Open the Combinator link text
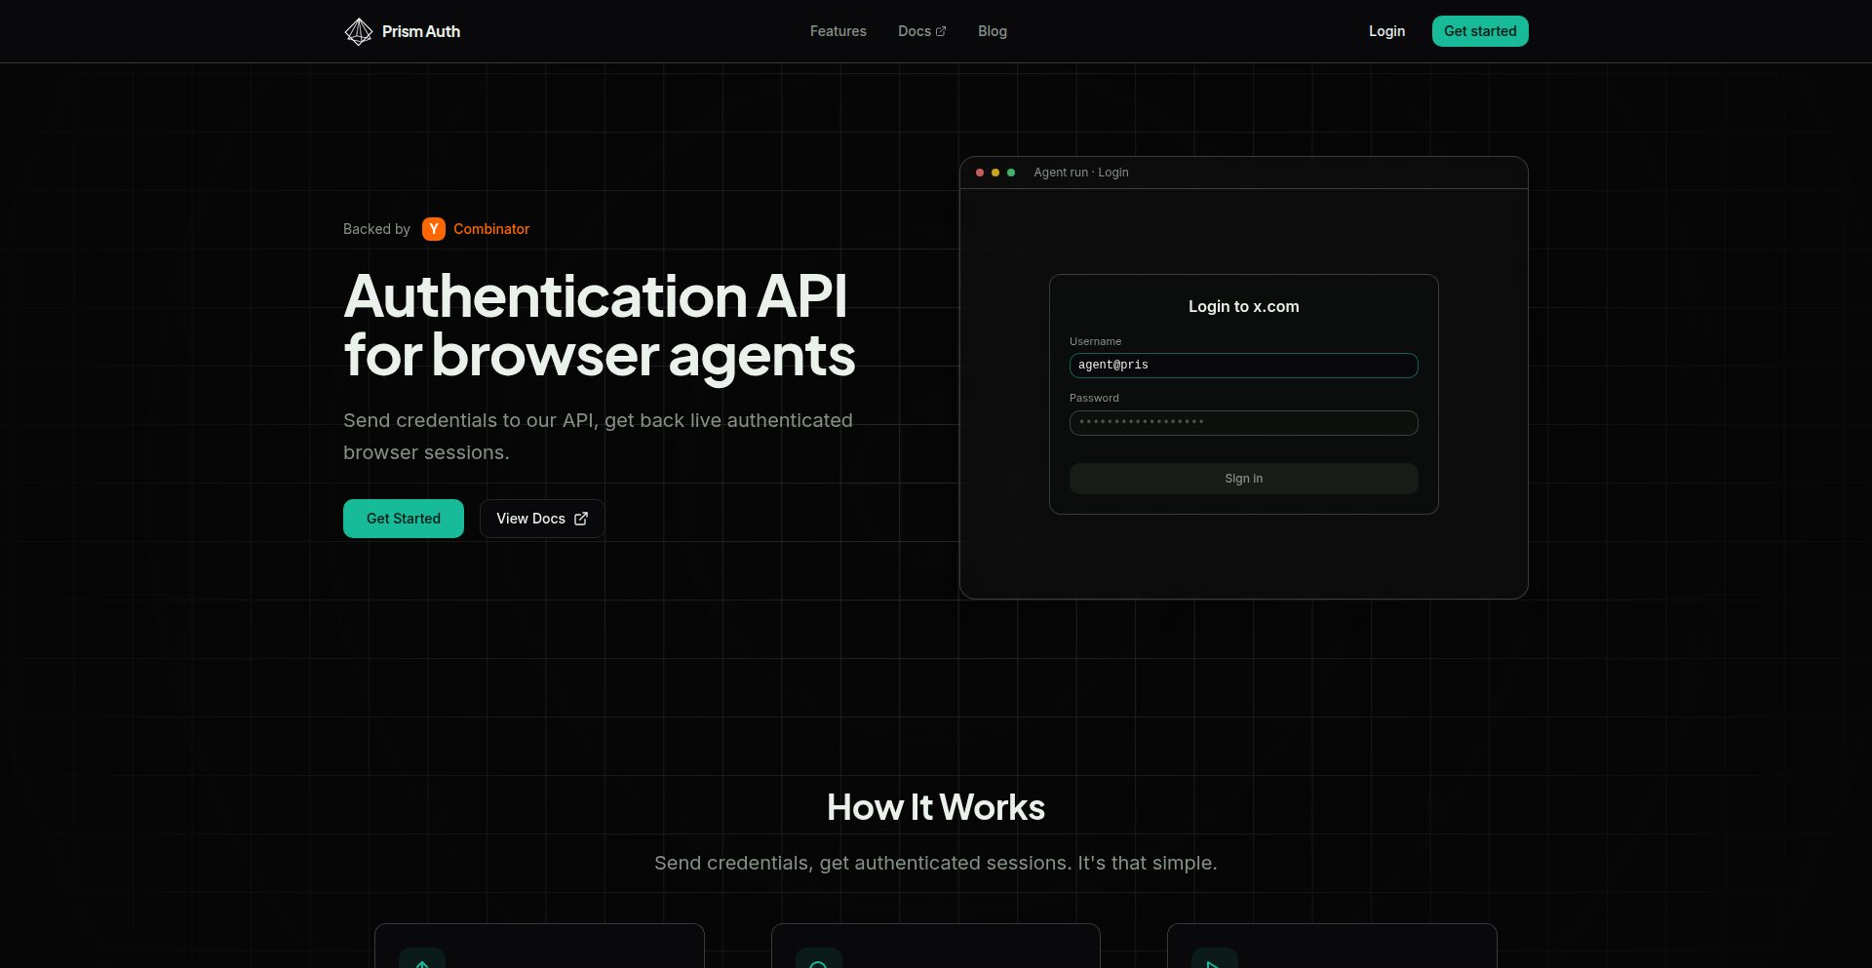 [x=491, y=229]
